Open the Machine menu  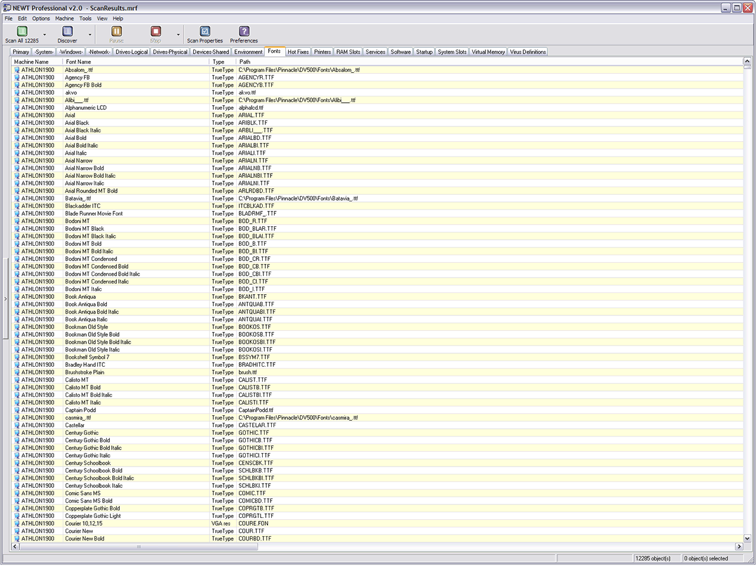pos(64,18)
